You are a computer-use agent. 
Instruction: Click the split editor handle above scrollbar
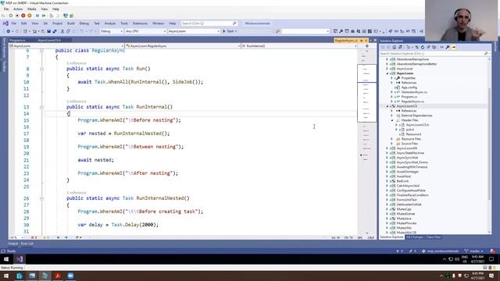367,46
